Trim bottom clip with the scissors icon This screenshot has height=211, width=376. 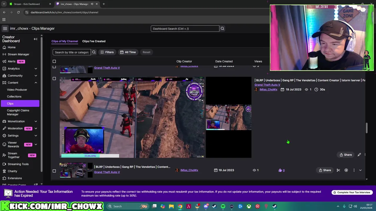coord(338,170)
